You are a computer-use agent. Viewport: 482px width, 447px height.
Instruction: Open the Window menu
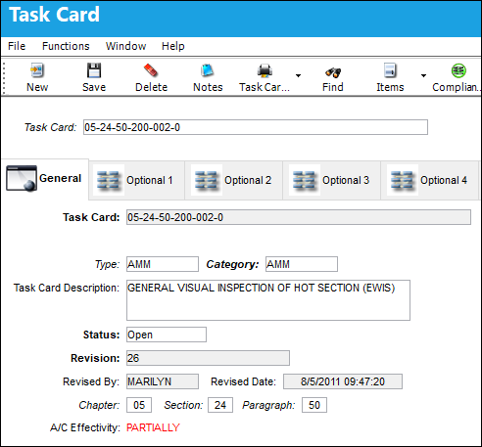click(125, 46)
